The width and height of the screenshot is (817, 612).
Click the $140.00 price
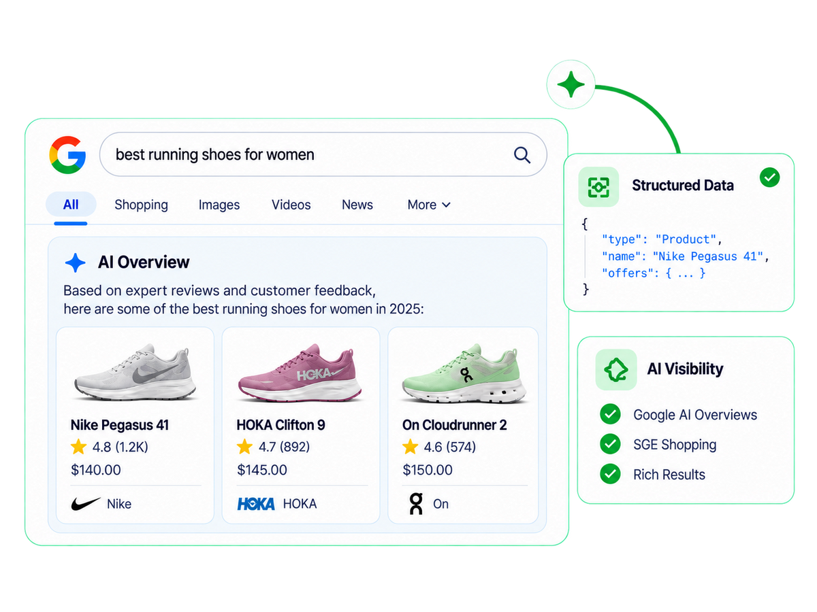click(x=96, y=470)
